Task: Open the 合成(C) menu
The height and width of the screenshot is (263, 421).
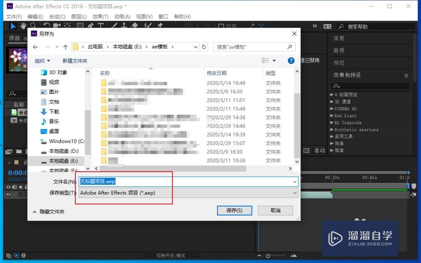Action: 57,17
